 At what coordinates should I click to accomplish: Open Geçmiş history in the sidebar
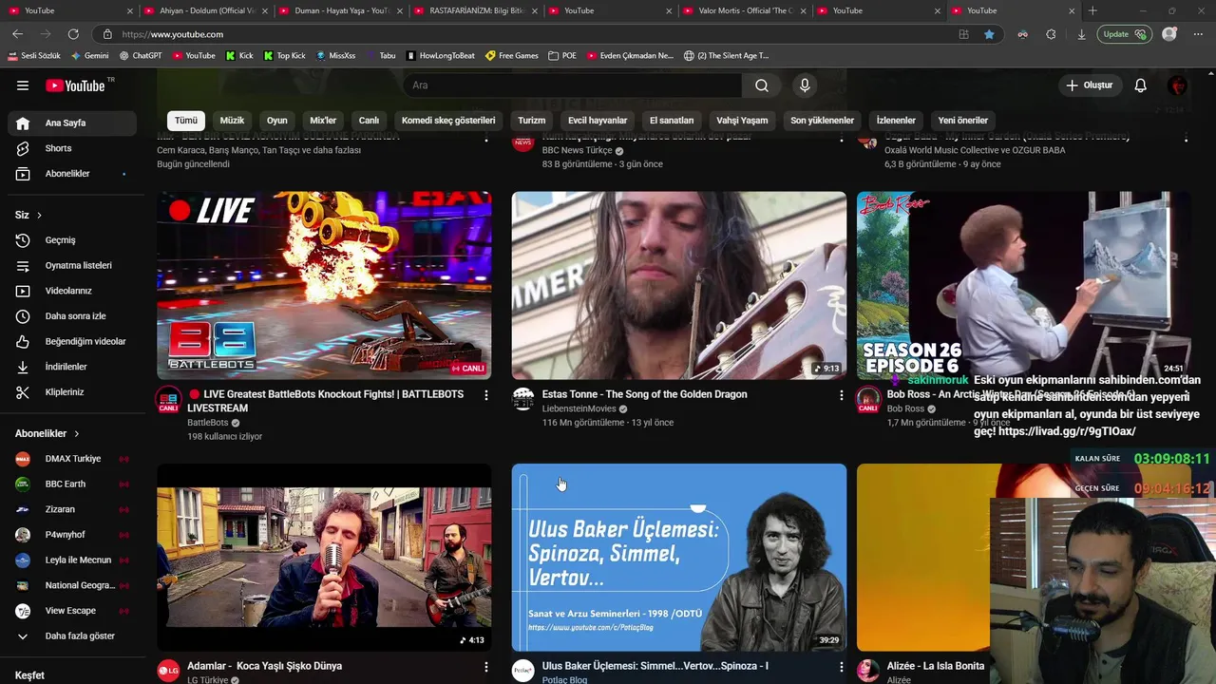tap(72, 240)
